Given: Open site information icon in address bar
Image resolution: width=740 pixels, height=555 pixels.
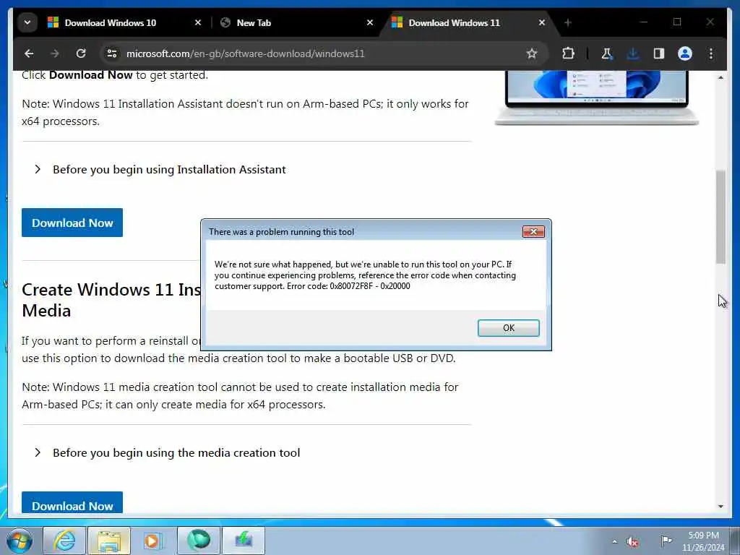Looking at the screenshot, I should coord(112,53).
